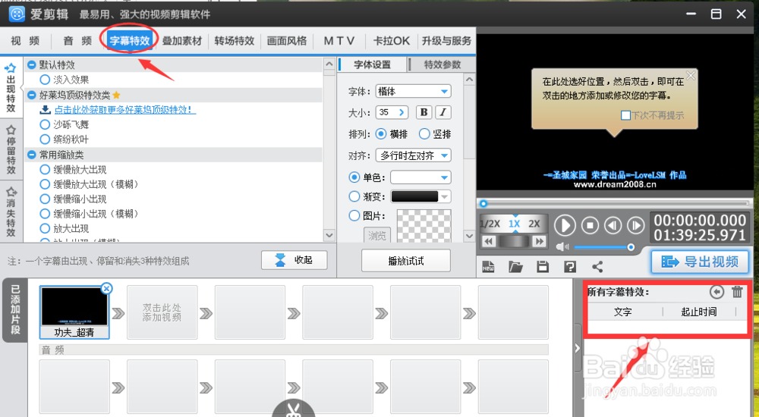Open project folder icon
The width and height of the screenshot is (759, 417).
[515, 267]
